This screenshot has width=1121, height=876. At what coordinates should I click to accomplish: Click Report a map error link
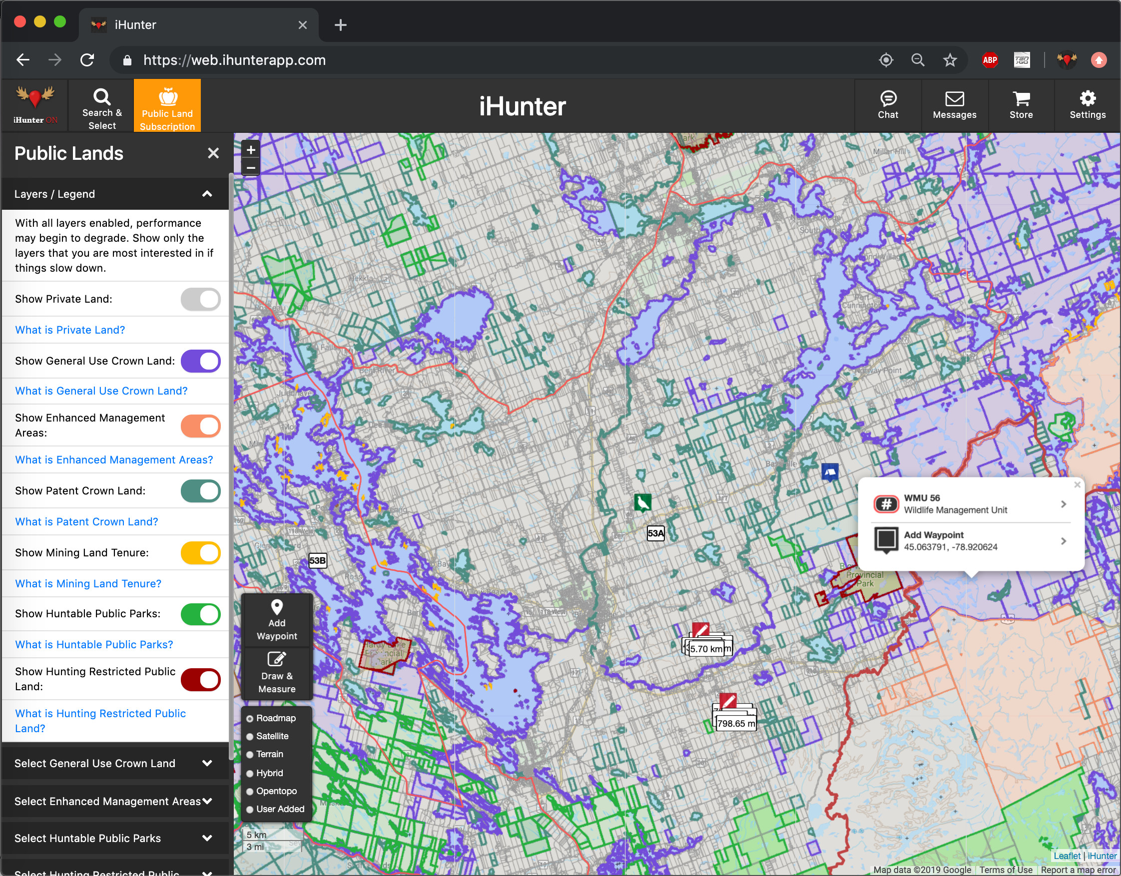(1079, 871)
